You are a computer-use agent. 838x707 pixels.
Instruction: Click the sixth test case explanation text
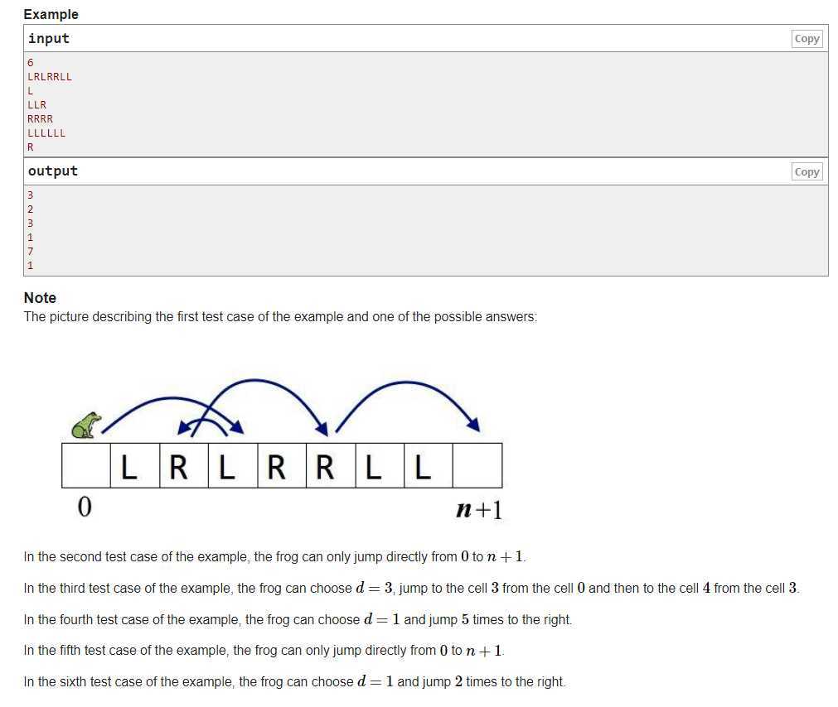pos(294,681)
